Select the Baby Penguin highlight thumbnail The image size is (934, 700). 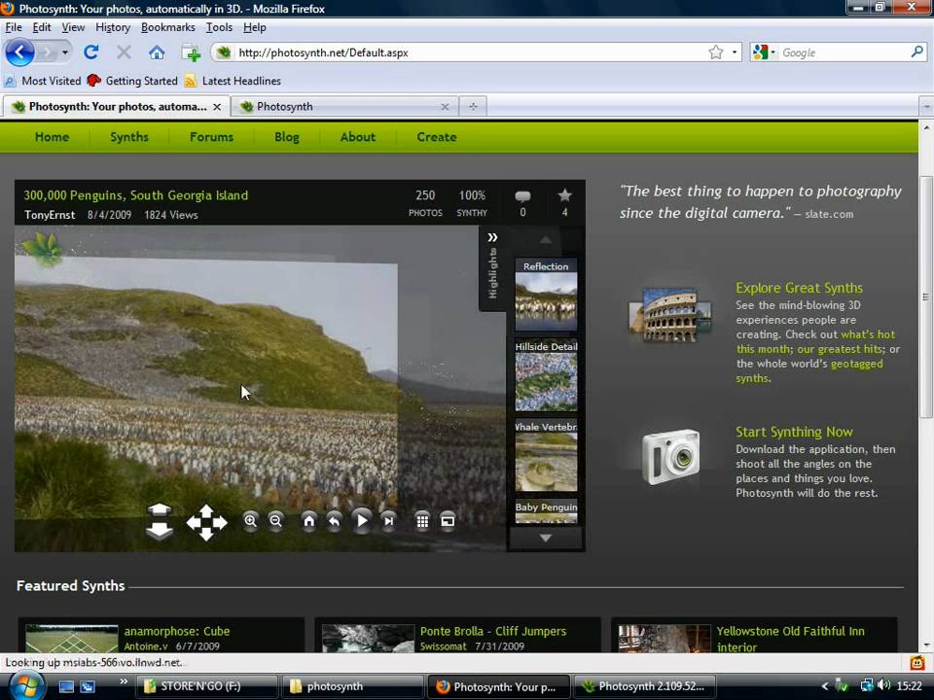point(546,510)
